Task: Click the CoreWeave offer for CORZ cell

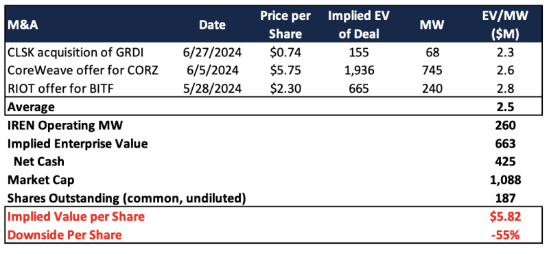Action: [82, 71]
